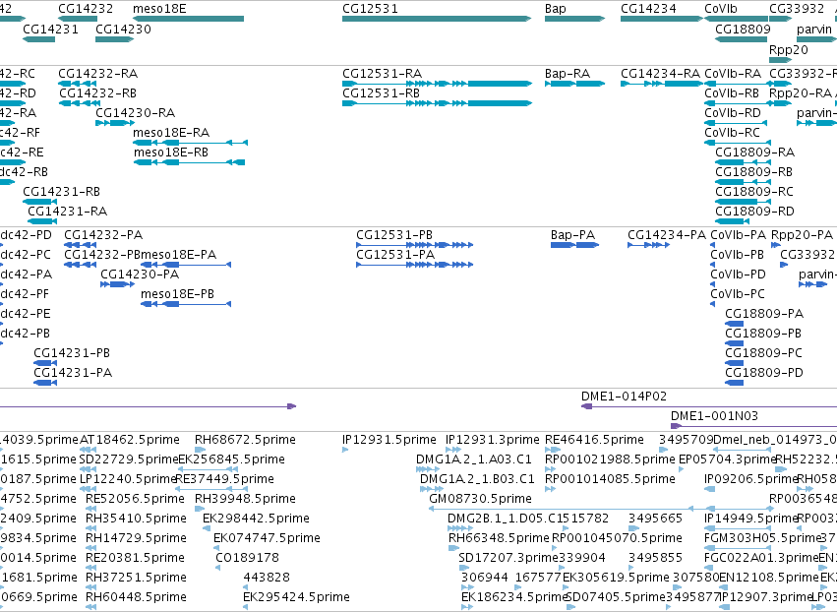This screenshot has height=612, width=837.
Task: Select the Rpp20 gene label
Action: click(789, 49)
